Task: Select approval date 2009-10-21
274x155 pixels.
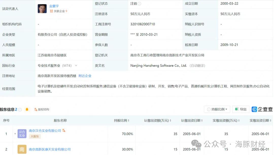Action: point(229,45)
